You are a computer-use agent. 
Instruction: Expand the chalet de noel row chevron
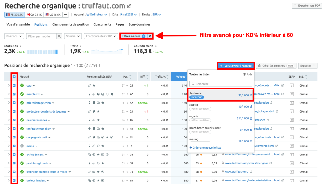tap(9, 155)
